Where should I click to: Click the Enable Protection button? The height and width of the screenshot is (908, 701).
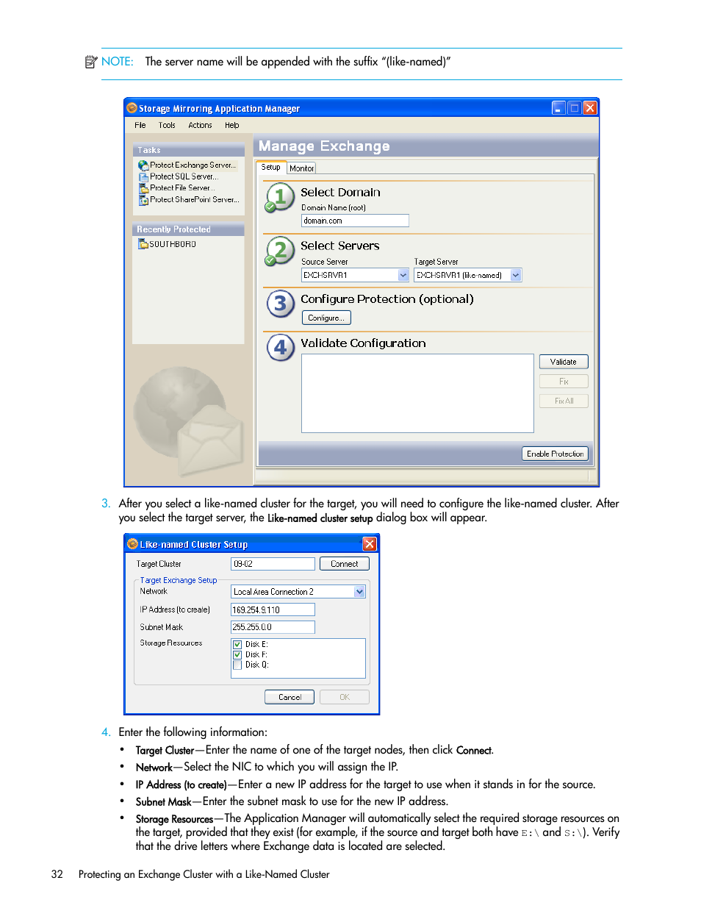556,454
